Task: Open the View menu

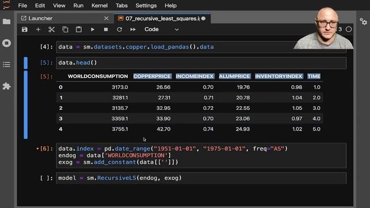Action: [59, 5]
